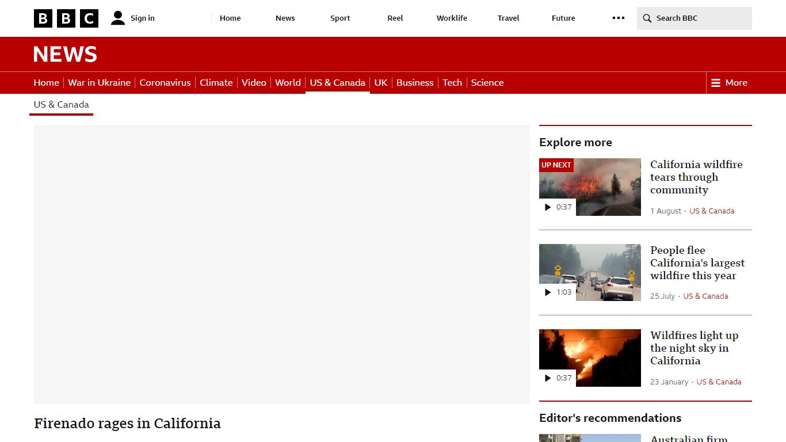Go to Sport section
Image resolution: width=786 pixels, height=442 pixels.
pos(340,18)
